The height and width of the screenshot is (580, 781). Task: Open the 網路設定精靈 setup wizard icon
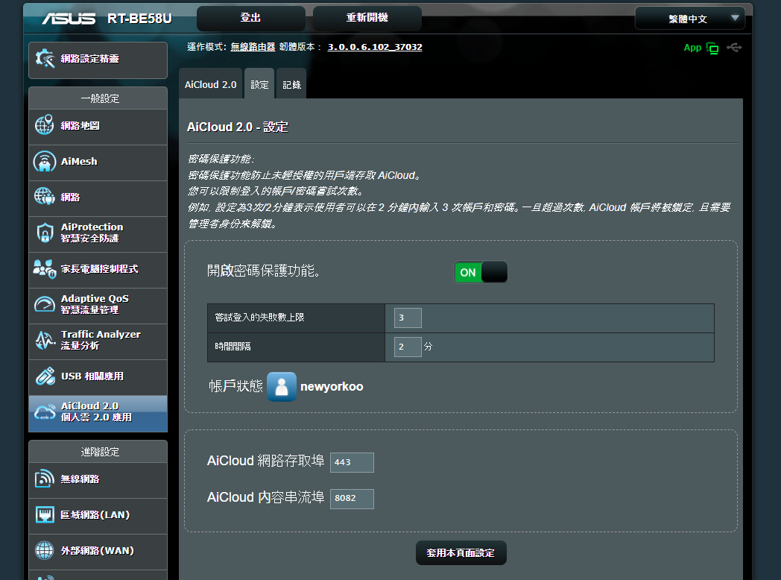45,59
